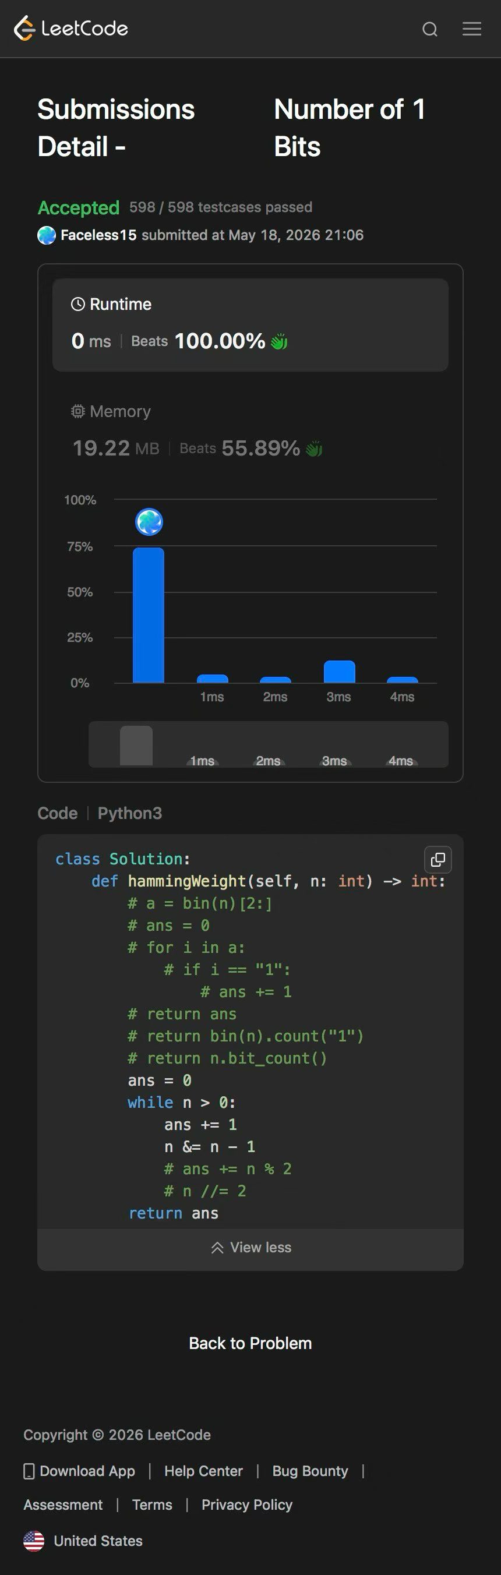Open the hamburger menu
Viewport: 501px width, 1575px height.
coord(472,29)
